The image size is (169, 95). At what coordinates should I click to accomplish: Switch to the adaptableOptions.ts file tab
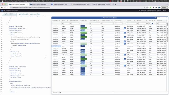pyautogui.click(x=10, y=14)
